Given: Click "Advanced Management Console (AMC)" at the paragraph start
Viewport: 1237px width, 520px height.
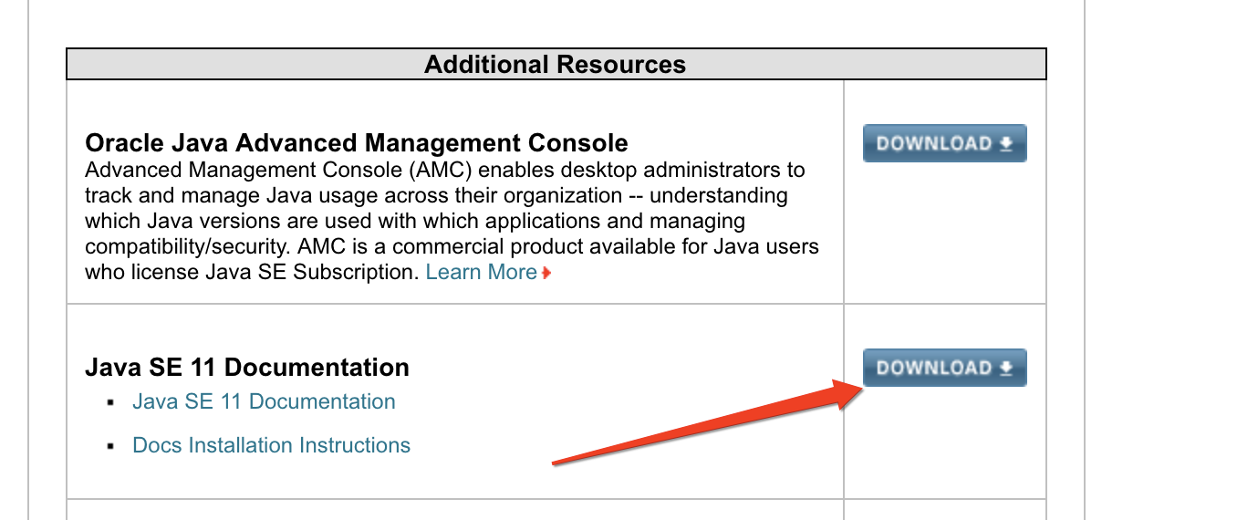Looking at the screenshot, I should tap(278, 170).
